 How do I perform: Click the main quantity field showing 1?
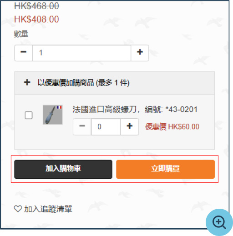81,53
